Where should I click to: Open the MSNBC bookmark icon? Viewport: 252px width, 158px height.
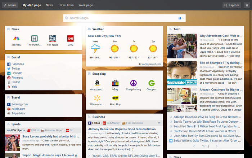pos(16,39)
